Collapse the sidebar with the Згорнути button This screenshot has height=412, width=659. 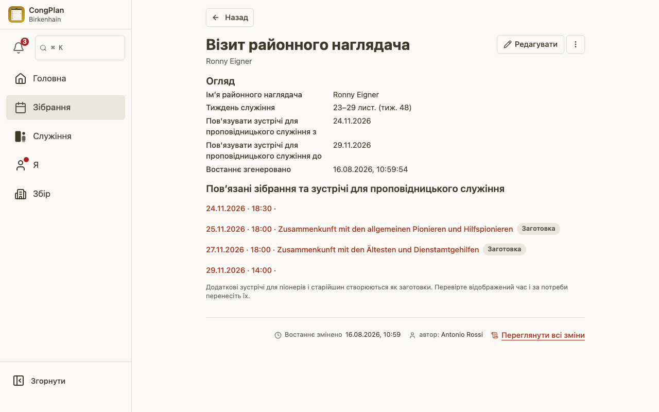point(65,381)
